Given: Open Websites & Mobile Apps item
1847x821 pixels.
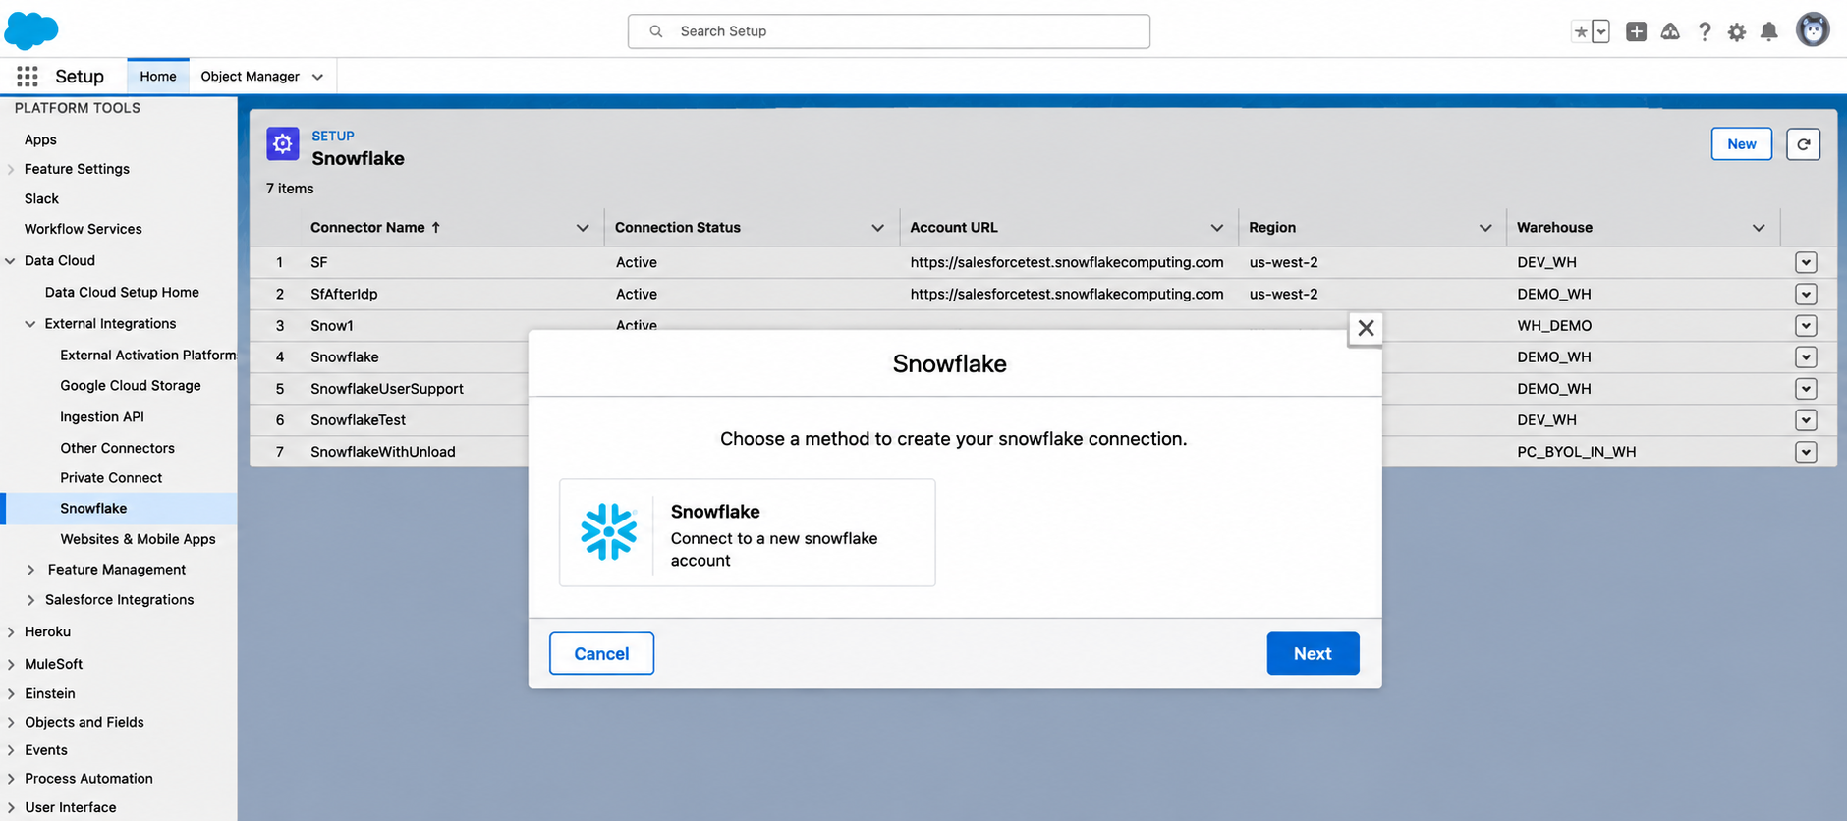Looking at the screenshot, I should [x=138, y=539].
